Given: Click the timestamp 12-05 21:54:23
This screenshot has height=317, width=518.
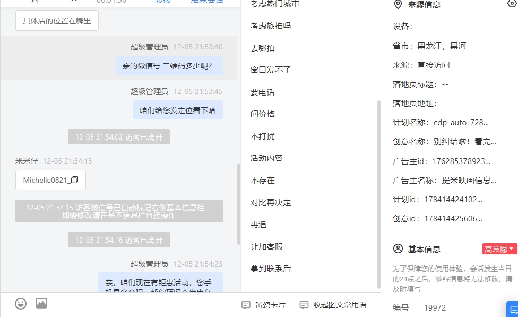Looking at the screenshot, I should click(x=198, y=264).
